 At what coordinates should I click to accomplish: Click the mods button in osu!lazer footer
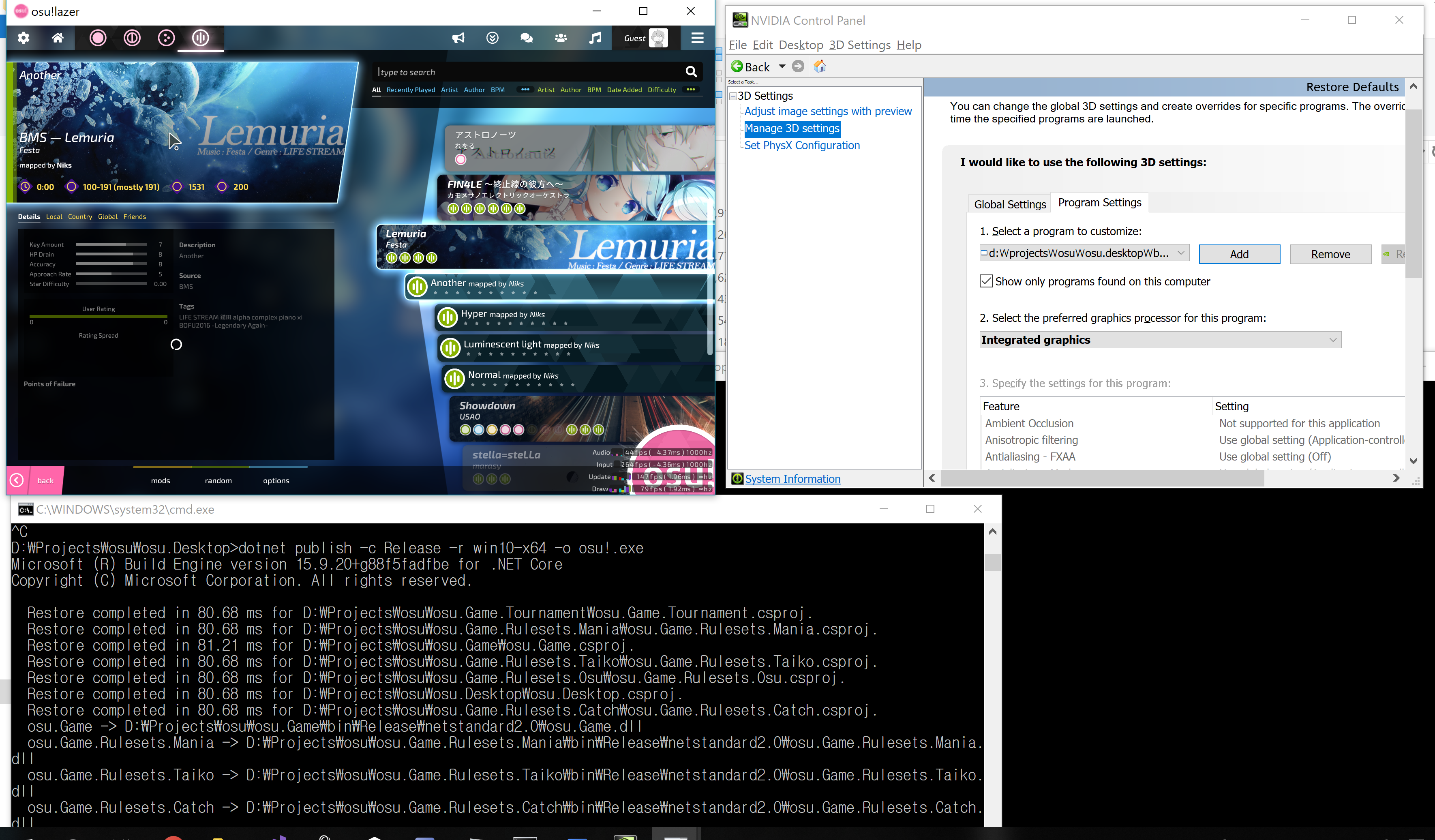pyautogui.click(x=161, y=481)
